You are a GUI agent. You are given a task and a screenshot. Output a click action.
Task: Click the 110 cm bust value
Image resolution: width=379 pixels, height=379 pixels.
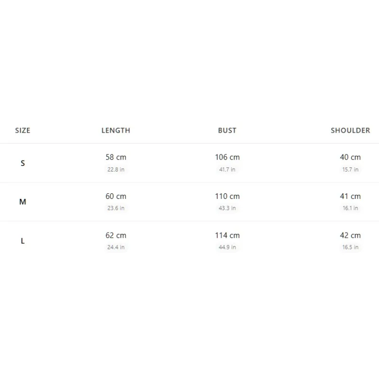(227, 196)
